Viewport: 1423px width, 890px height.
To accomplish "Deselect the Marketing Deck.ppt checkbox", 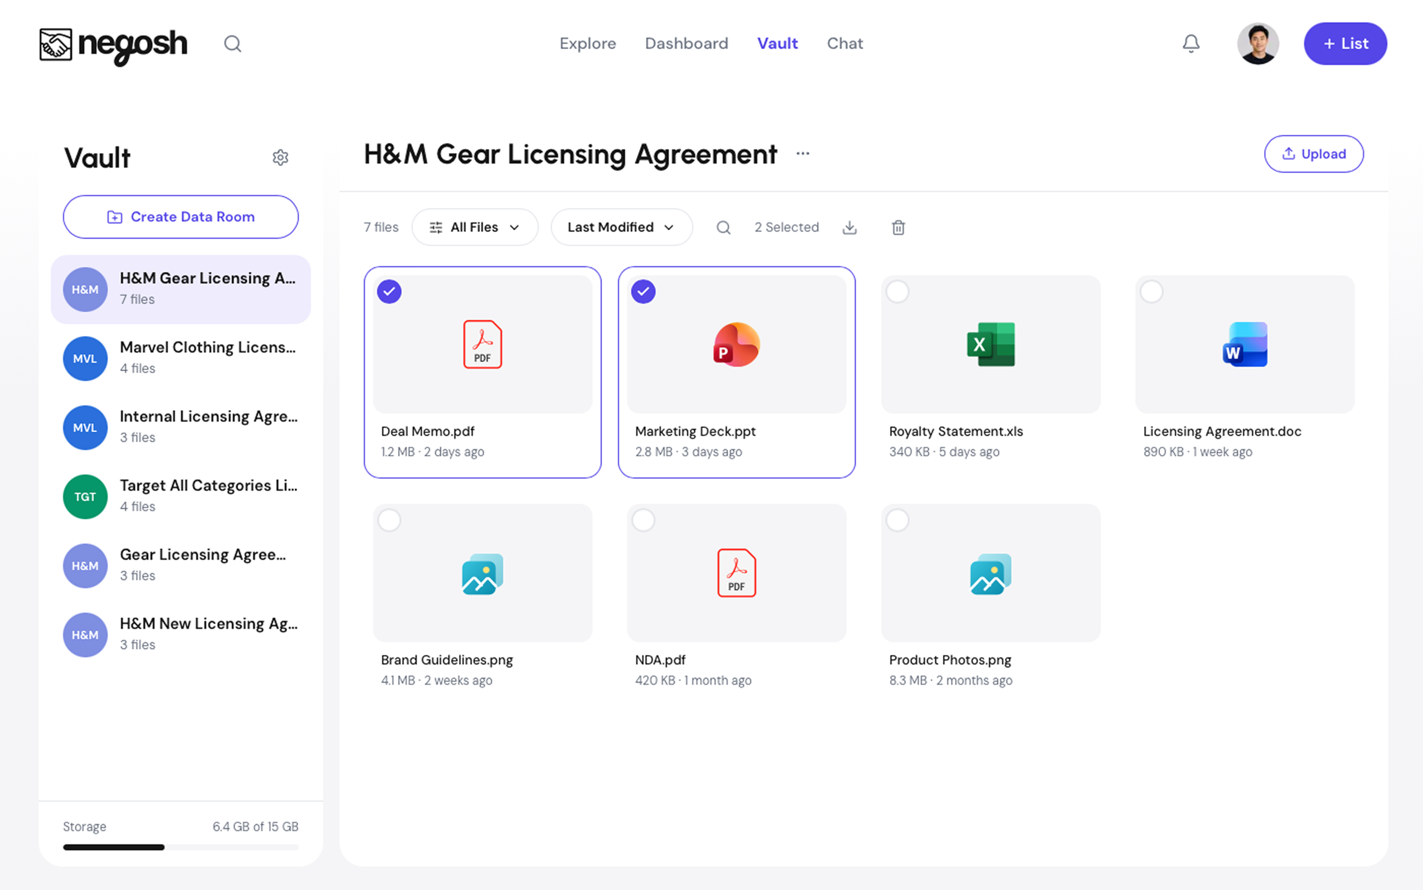I will point(643,292).
